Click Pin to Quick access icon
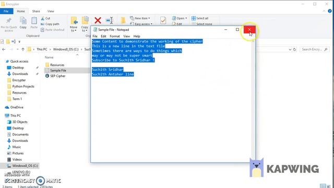334x188 pixels. pos(9,21)
